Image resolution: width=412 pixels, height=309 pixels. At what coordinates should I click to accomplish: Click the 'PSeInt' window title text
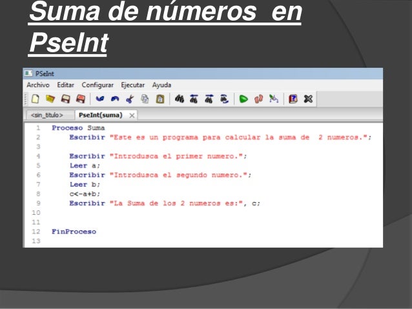coord(45,74)
